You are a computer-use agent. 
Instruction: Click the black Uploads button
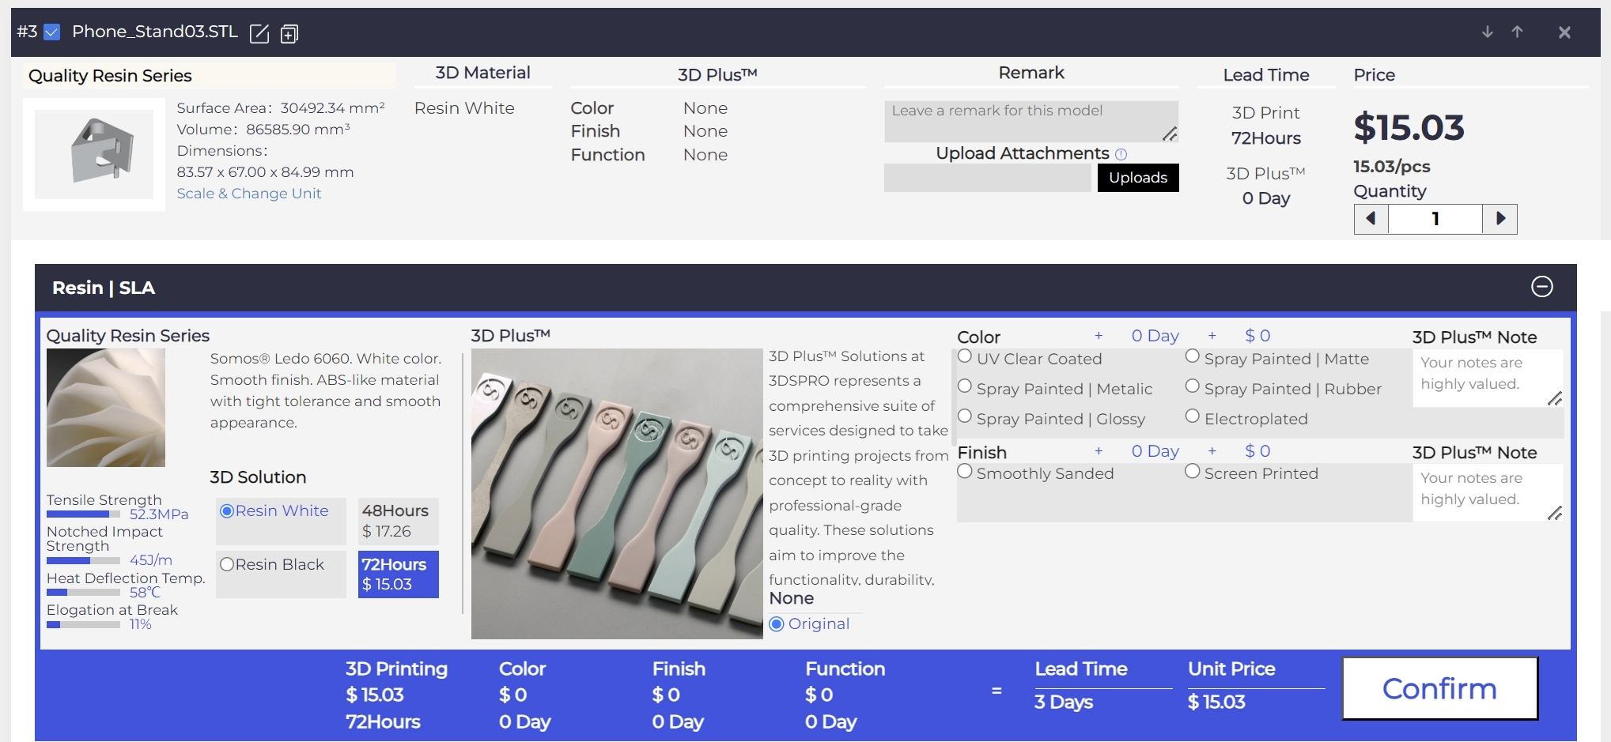point(1137,178)
